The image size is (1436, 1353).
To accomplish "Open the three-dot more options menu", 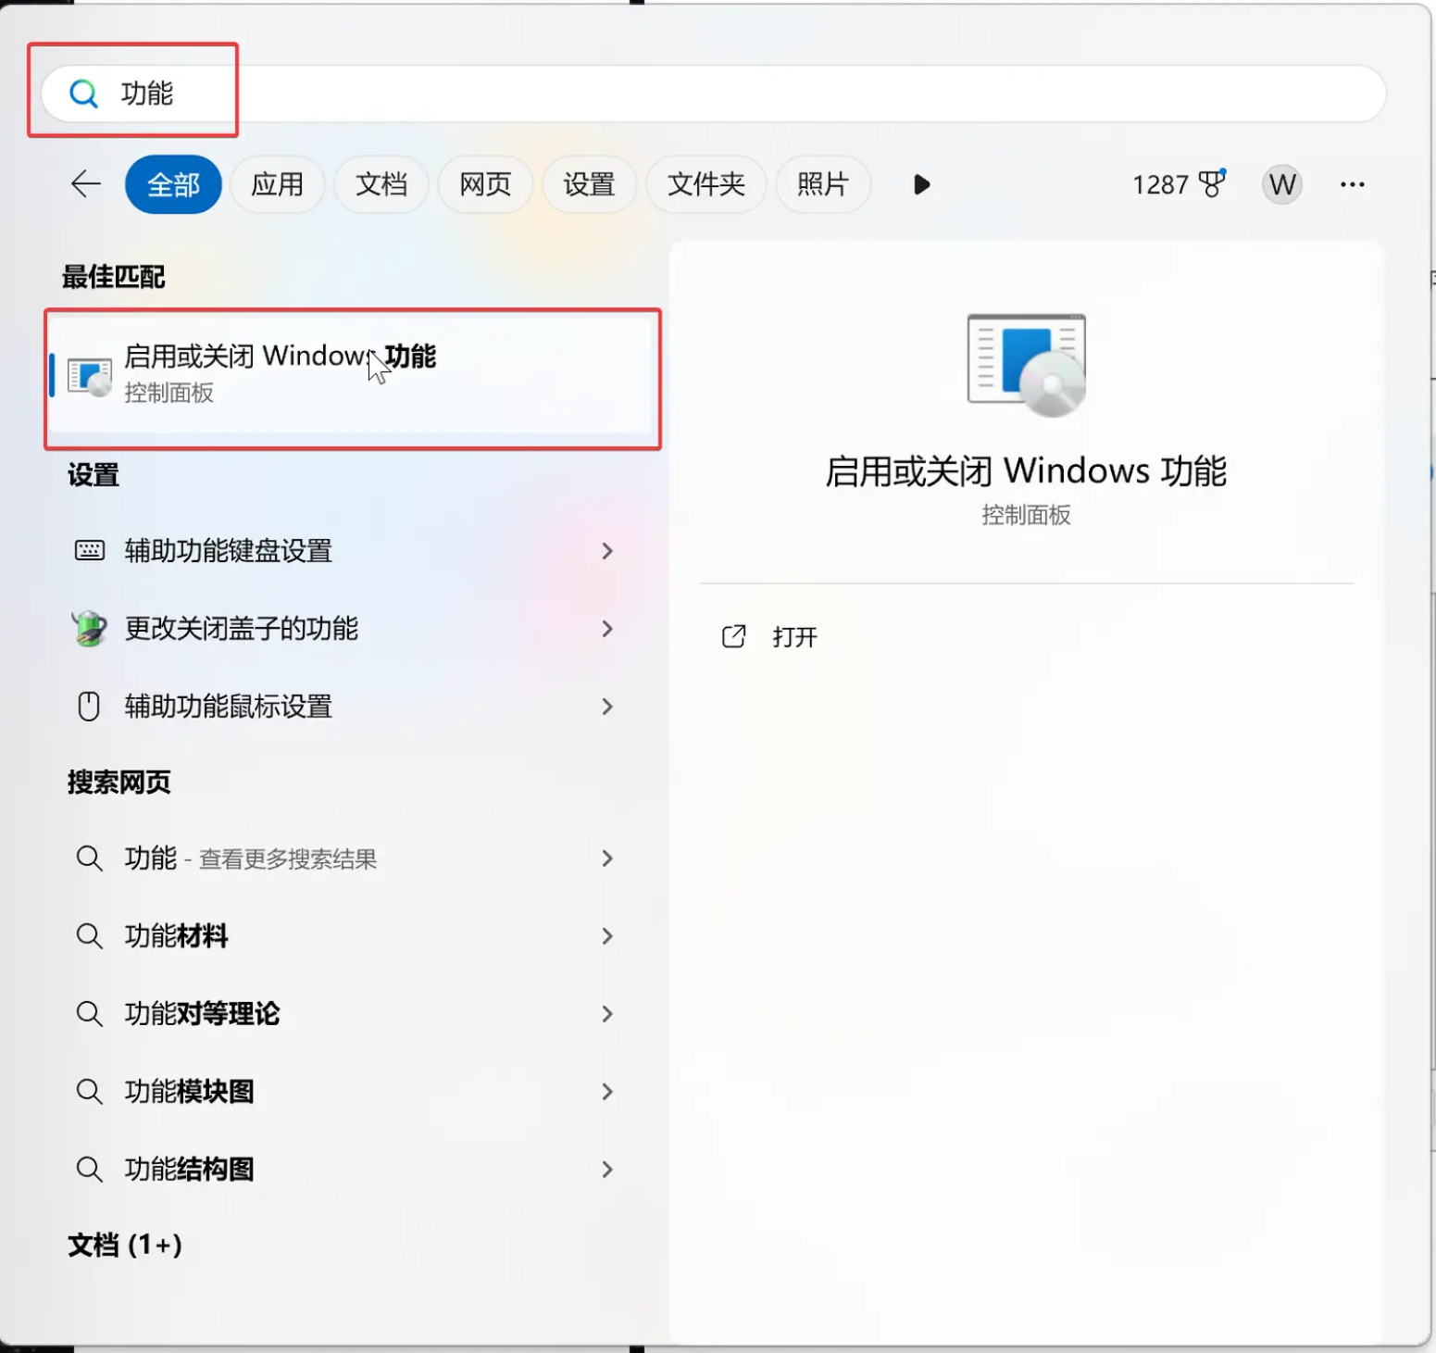I will [1352, 184].
